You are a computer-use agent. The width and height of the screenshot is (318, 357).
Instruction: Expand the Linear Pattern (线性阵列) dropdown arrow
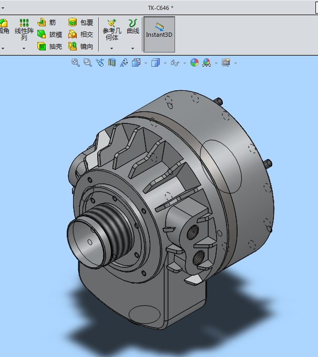point(24,48)
